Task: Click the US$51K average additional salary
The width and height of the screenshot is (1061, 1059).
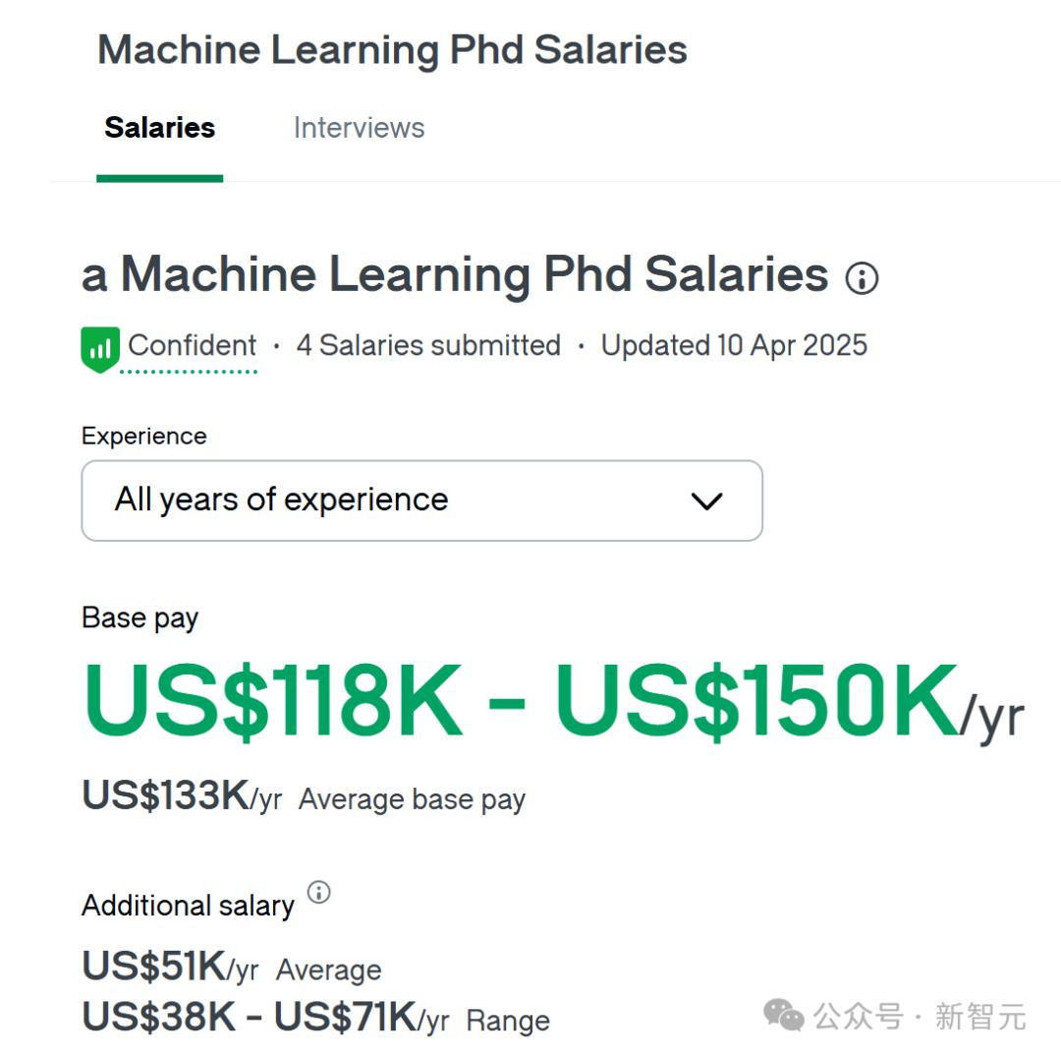Action: pos(171,967)
